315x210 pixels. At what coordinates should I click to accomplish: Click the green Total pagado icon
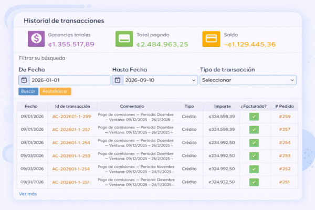pos(124,39)
